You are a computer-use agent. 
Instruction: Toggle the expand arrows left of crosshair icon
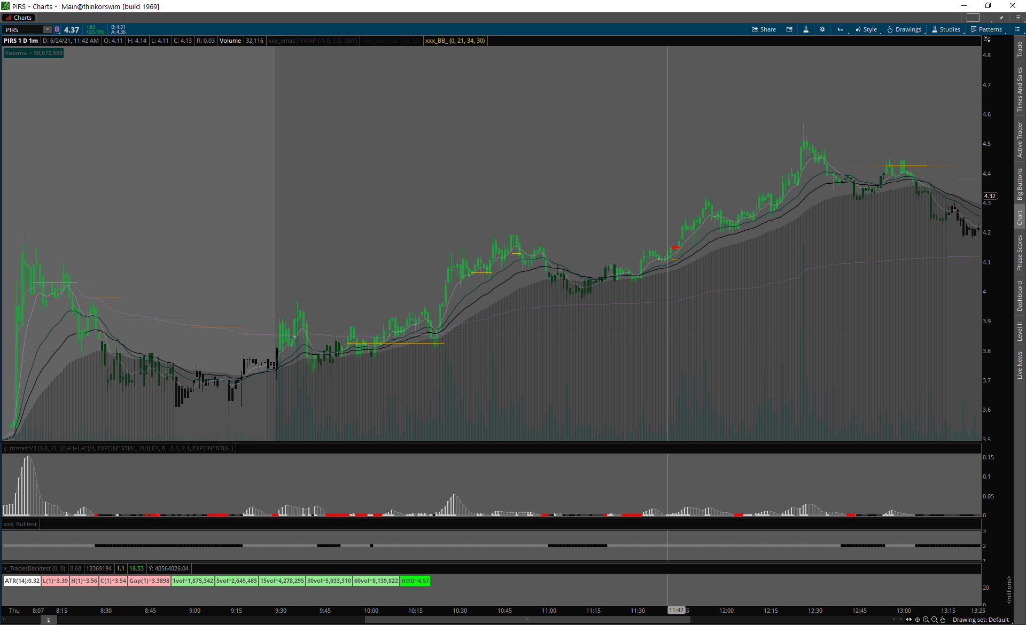pos(908,620)
